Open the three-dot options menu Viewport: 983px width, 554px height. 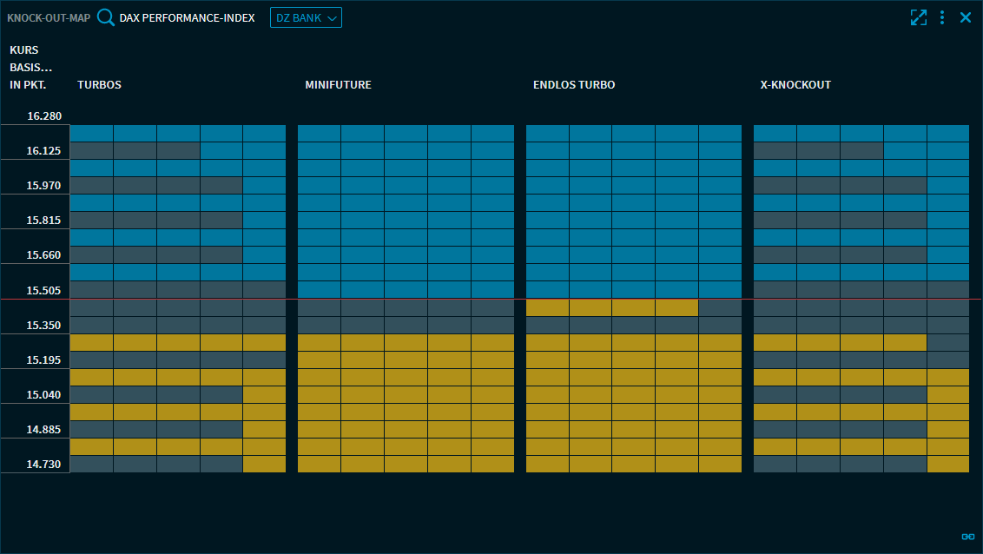[x=942, y=17]
